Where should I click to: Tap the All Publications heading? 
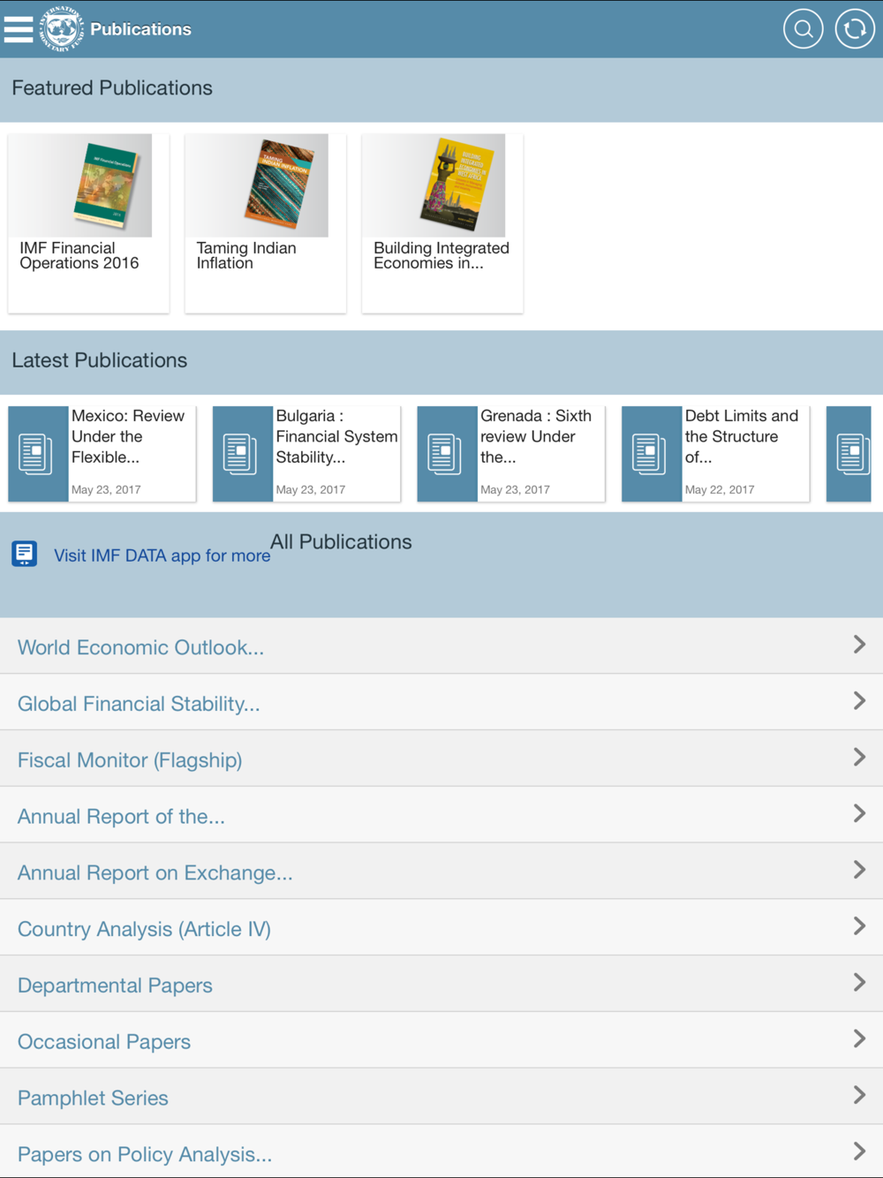(342, 542)
